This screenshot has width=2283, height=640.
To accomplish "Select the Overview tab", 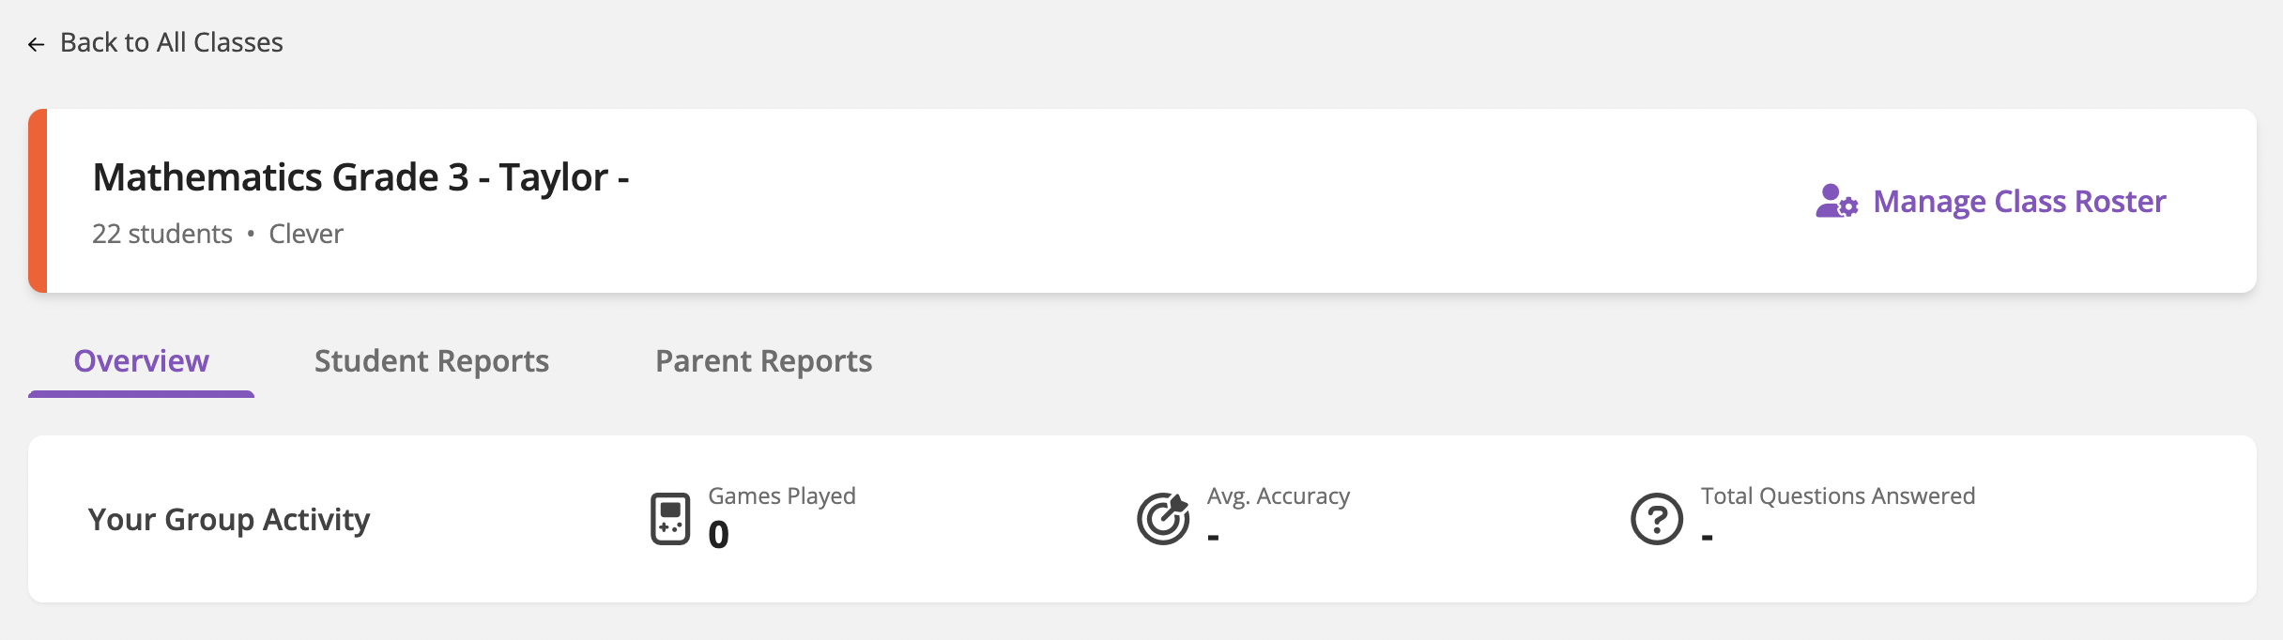I will (141, 361).
